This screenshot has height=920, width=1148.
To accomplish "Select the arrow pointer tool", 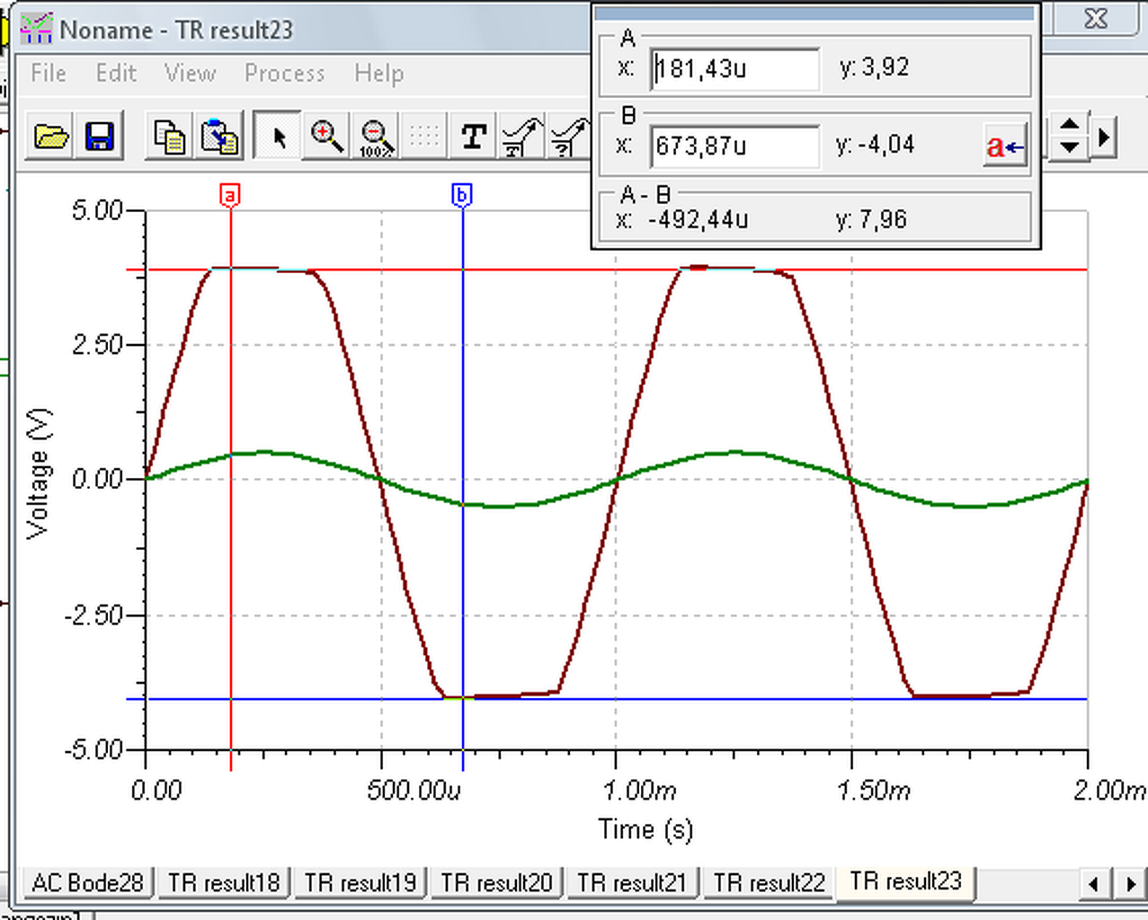I will click(x=277, y=137).
